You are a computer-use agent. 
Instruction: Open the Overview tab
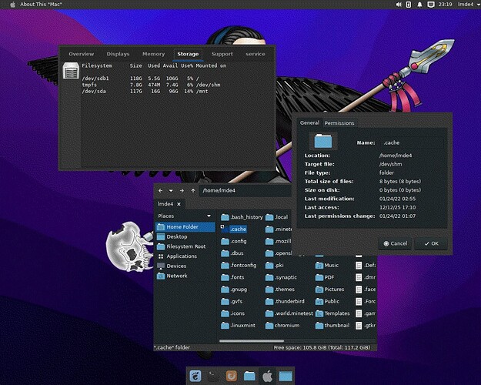click(82, 54)
